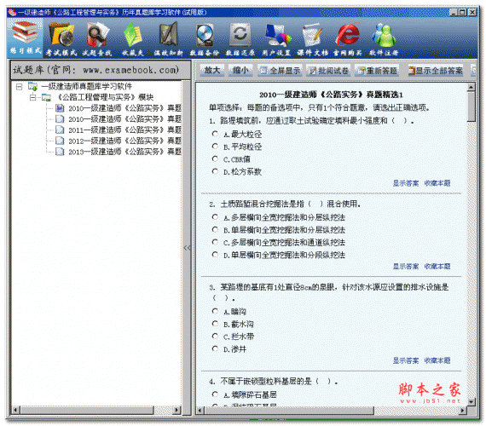Image resolution: width=486 pixels, height=426 pixels.
Task: Select question 2 option B 单层横向全宽挖掘法和分层纵挖法
Action: (215, 229)
